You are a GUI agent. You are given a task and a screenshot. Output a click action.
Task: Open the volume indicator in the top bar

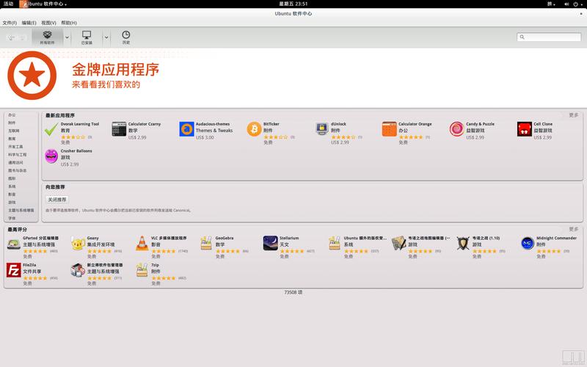(566, 4)
